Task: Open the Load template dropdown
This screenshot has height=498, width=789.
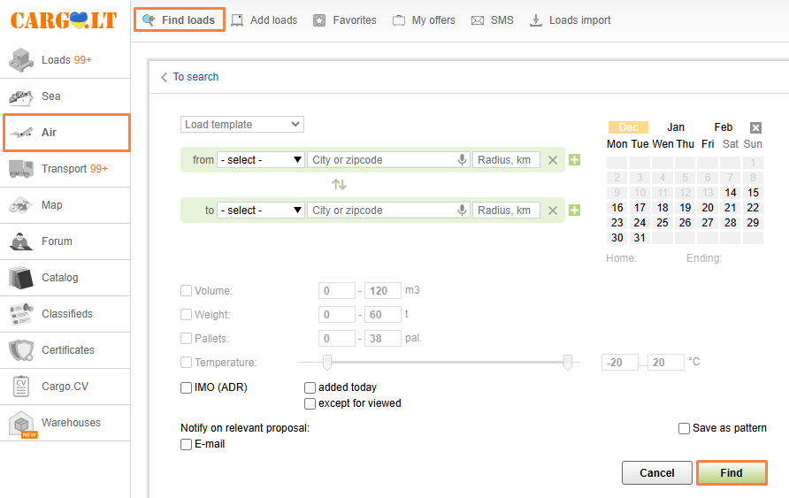Action: tap(242, 125)
